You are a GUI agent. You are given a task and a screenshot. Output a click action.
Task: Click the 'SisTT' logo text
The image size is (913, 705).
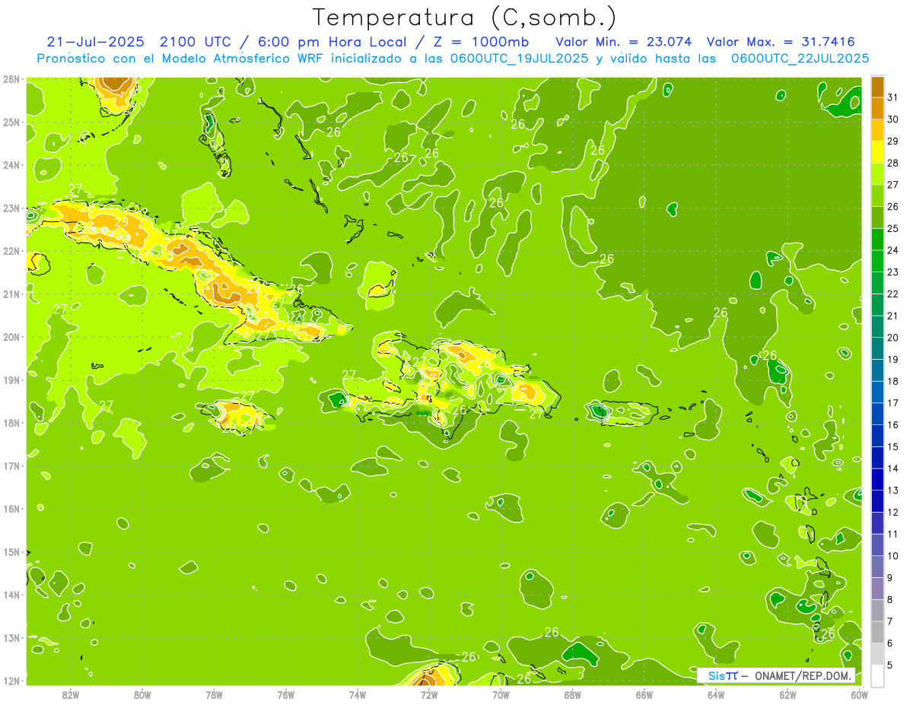coord(723,675)
